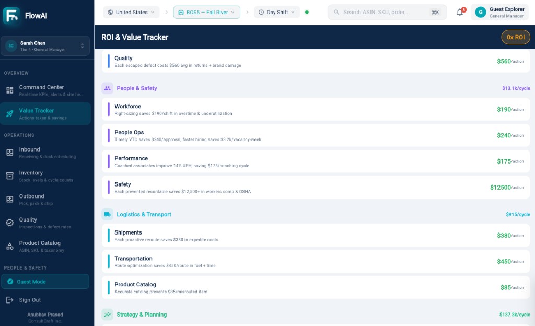Click the Guest Explorer avatar icon

(x=481, y=12)
